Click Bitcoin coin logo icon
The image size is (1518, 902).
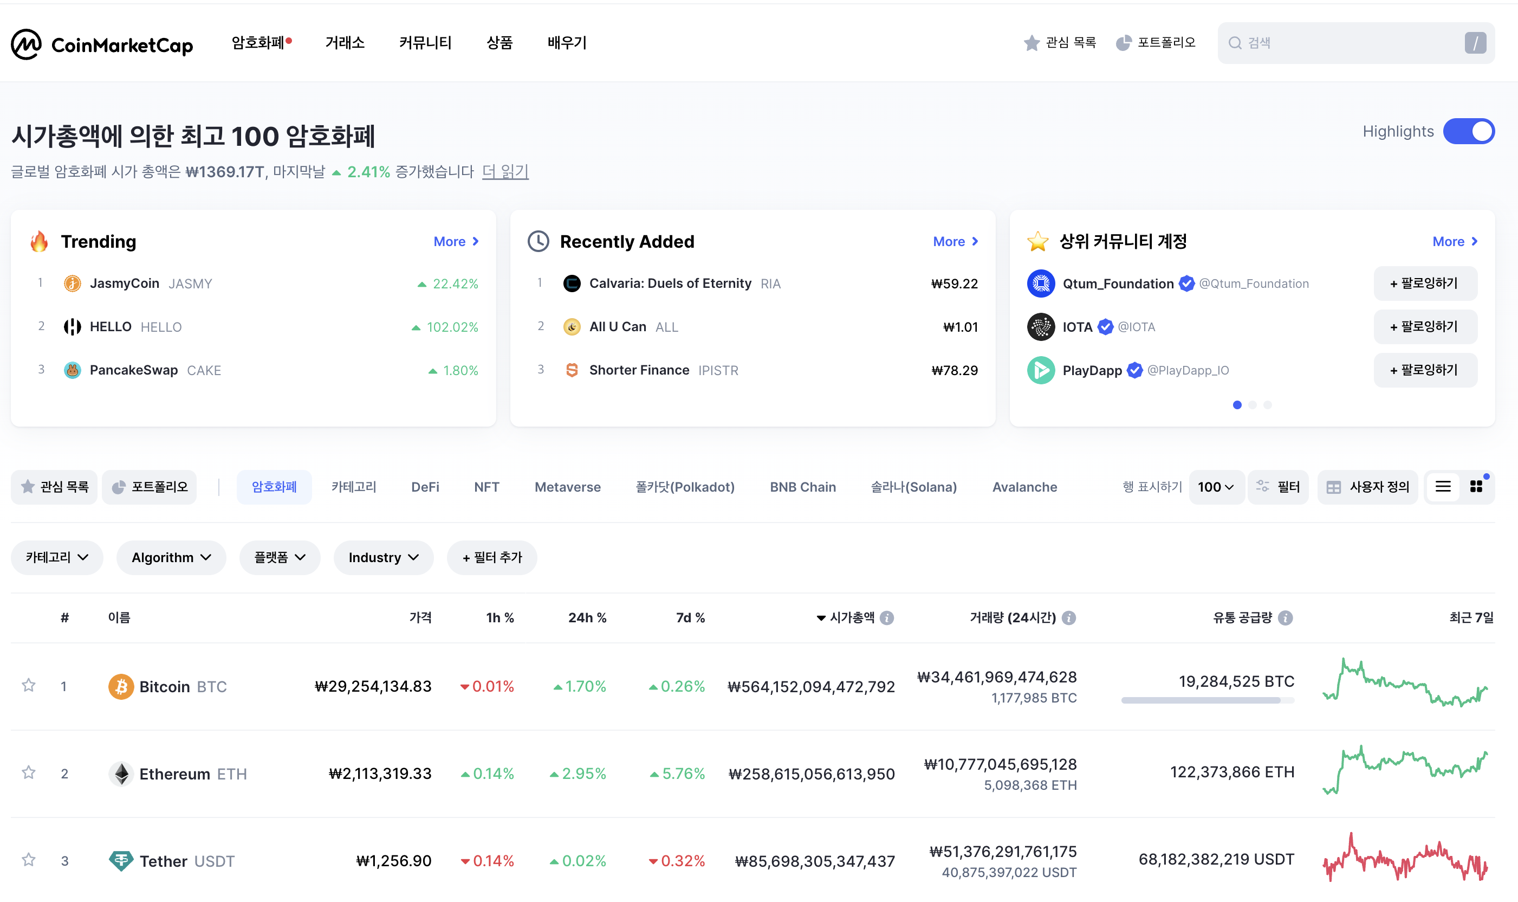[x=121, y=686]
